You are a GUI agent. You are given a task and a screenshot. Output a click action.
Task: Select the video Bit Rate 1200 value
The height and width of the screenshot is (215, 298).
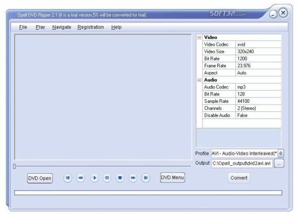coord(258,58)
